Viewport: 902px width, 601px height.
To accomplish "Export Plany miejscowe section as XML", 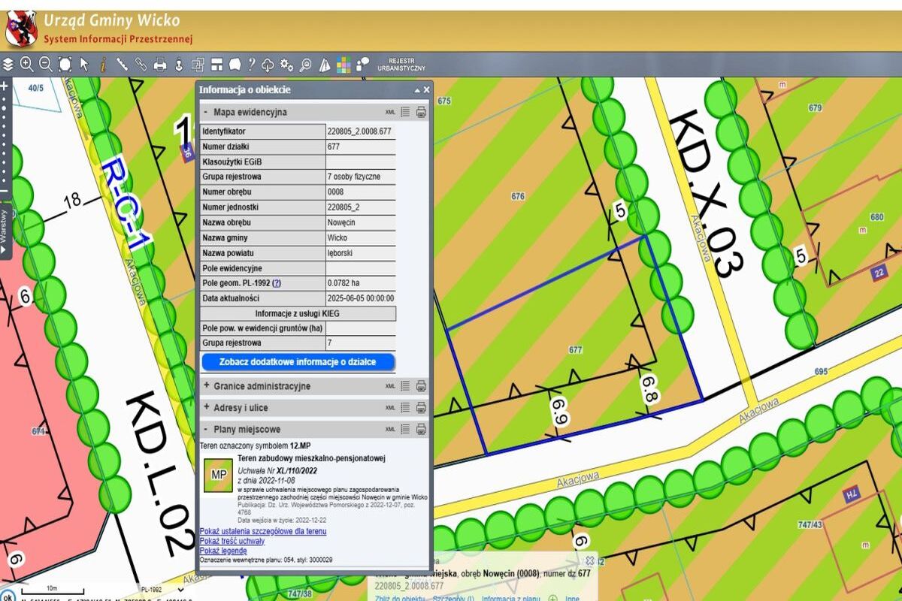I will (x=390, y=430).
